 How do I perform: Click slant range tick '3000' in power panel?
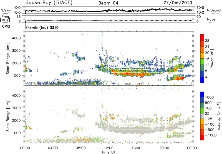coord(16,51)
